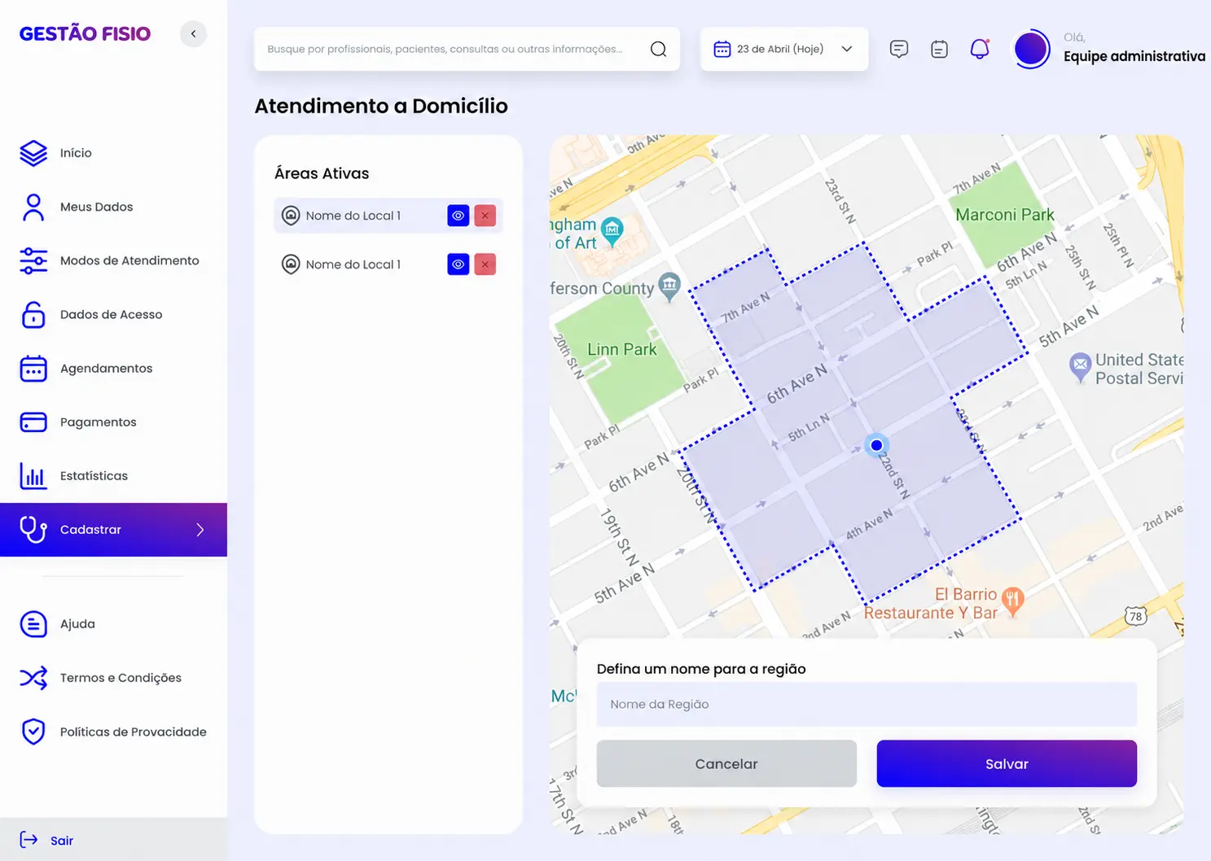Screen dimensions: 1211x861
Task: Open Meus Dados via its person icon
Action: 33,207
